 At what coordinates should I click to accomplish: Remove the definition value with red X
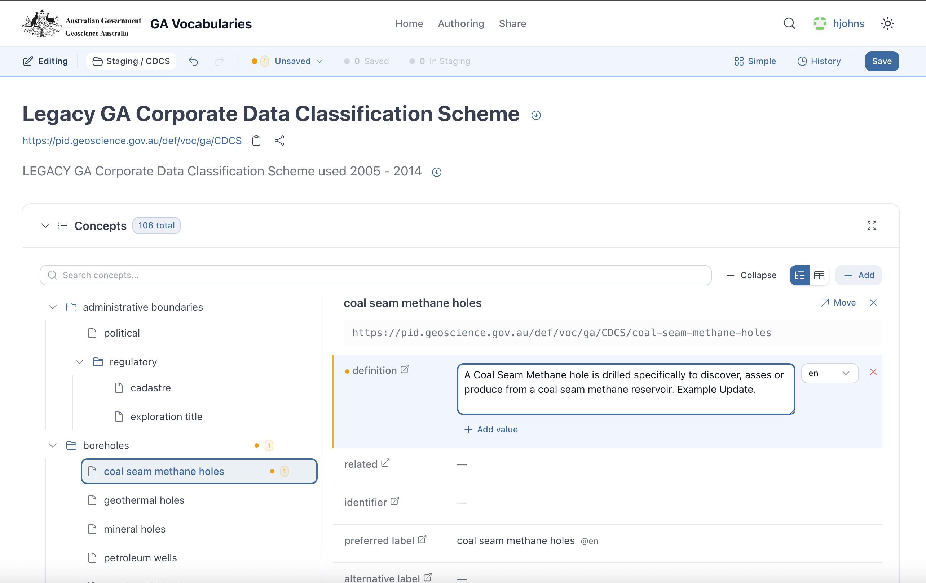[873, 372]
